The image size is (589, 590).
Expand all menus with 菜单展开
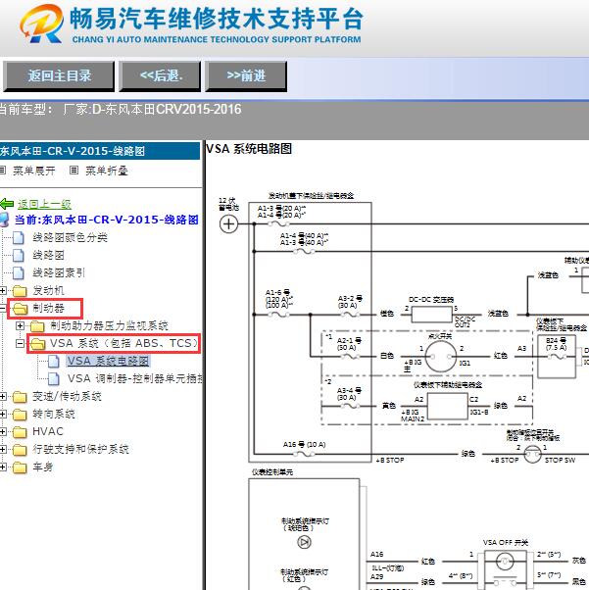tap(34, 171)
